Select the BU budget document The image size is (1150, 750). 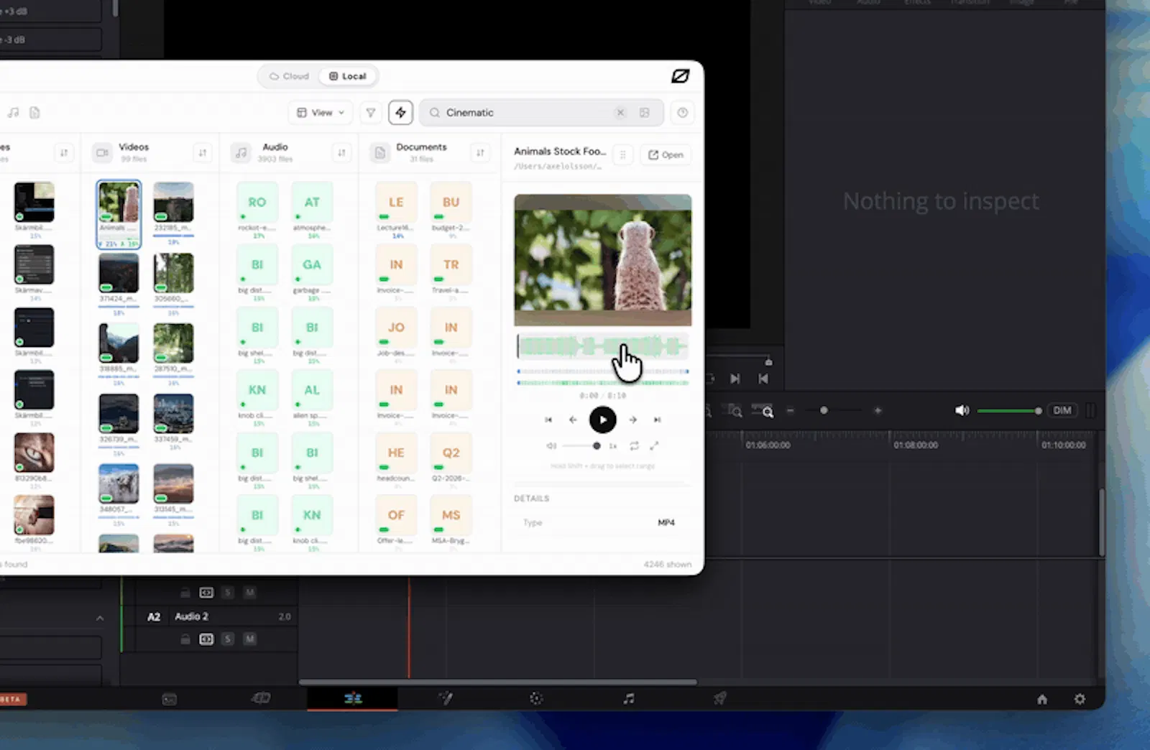pyautogui.click(x=451, y=203)
